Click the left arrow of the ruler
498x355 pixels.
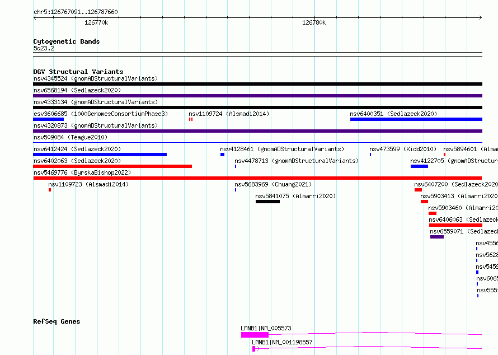coord(35,18)
